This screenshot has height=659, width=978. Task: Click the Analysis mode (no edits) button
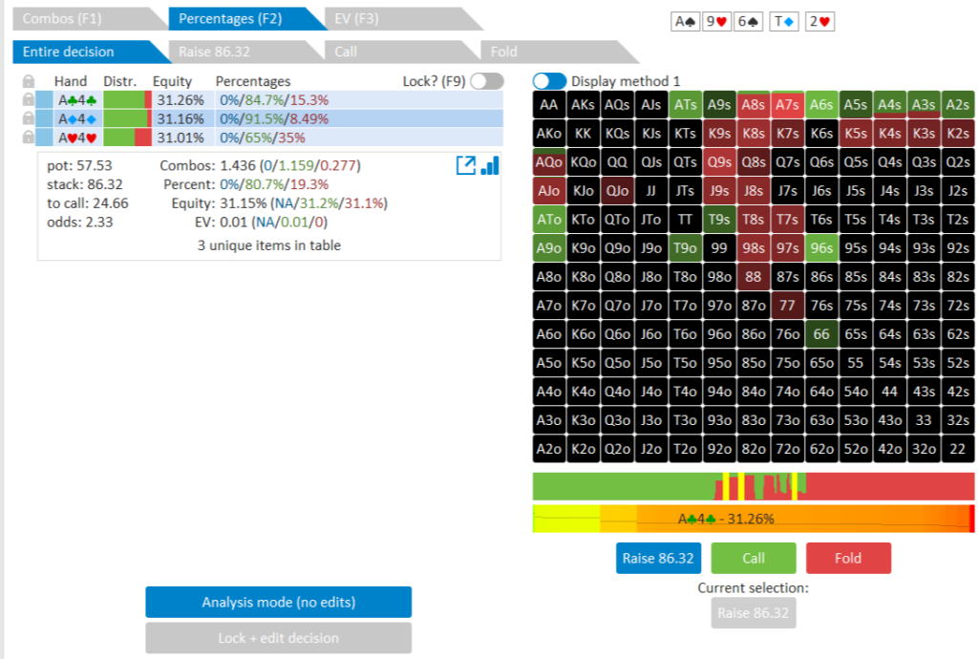click(278, 603)
